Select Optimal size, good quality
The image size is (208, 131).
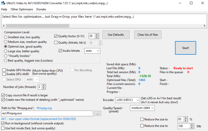point(23,47)
